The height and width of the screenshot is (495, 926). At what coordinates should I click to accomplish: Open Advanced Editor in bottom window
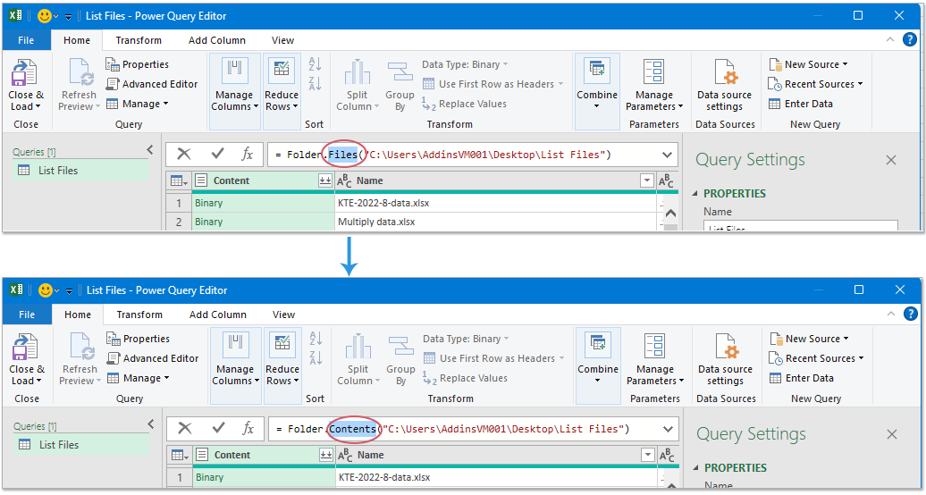pyautogui.click(x=153, y=358)
